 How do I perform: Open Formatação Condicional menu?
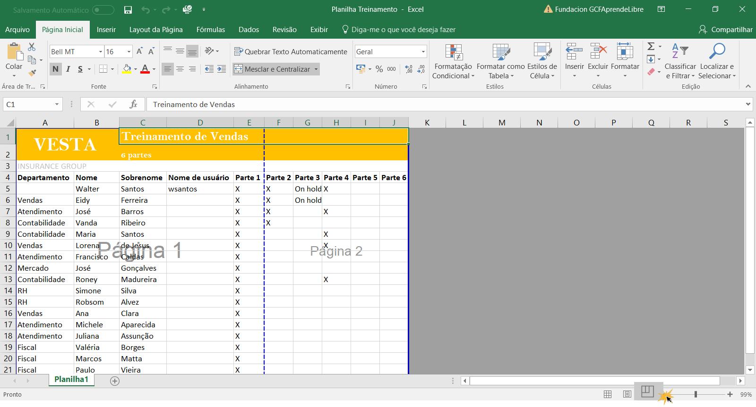pyautogui.click(x=453, y=62)
